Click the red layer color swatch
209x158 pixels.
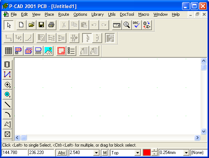147,152
